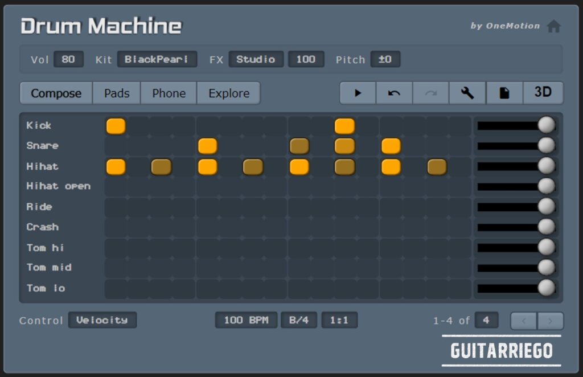Toggle the second dim Snare step under Kick
Screen dimensions: 583x377
(x=344, y=146)
